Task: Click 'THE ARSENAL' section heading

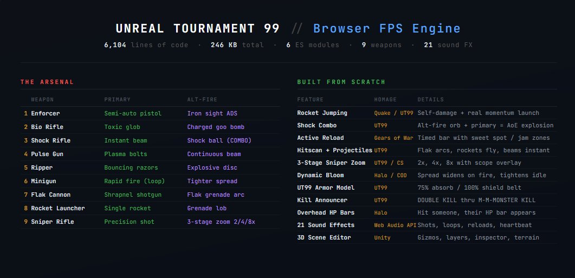Action: tap(47, 82)
